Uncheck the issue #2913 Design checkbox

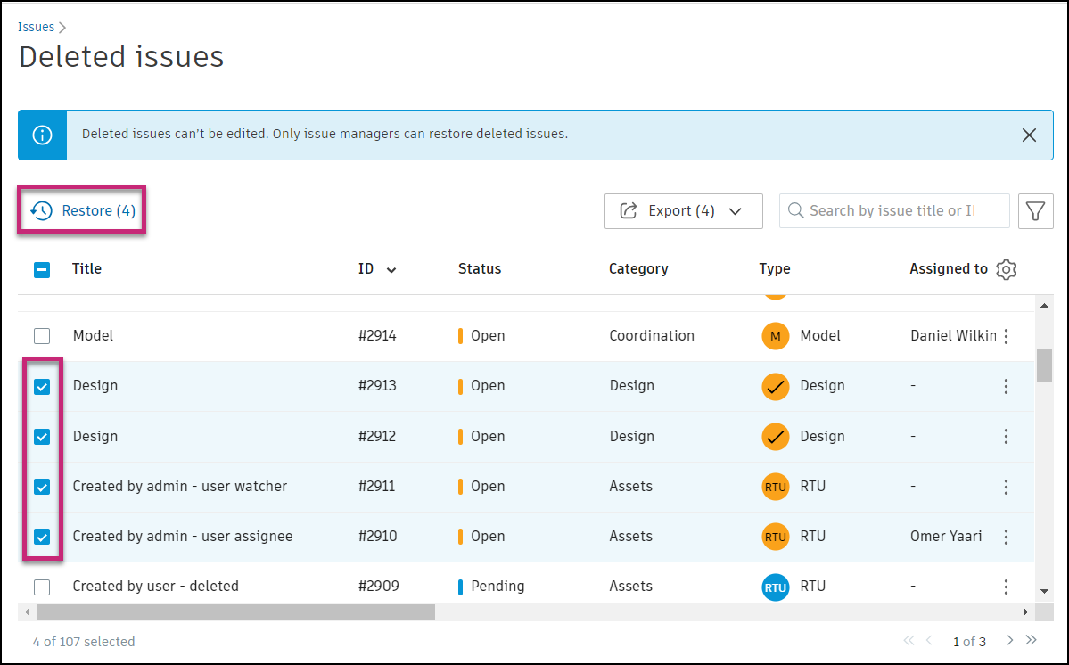pos(42,387)
